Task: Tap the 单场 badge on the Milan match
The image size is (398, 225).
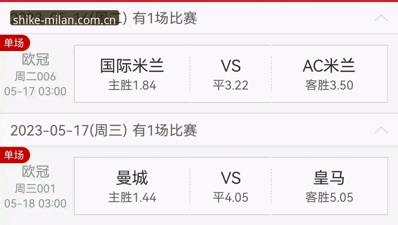Action: [14, 43]
